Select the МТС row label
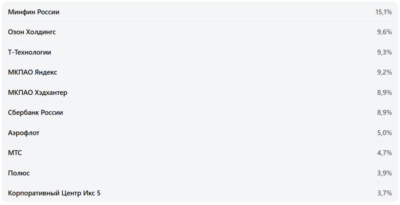This screenshot has height=205, width=400. click(x=15, y=153)
